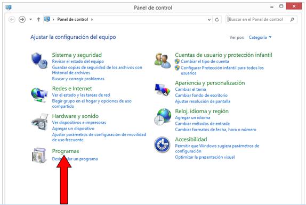Expand the chevron after Panel de control breadcrumb

92,20
